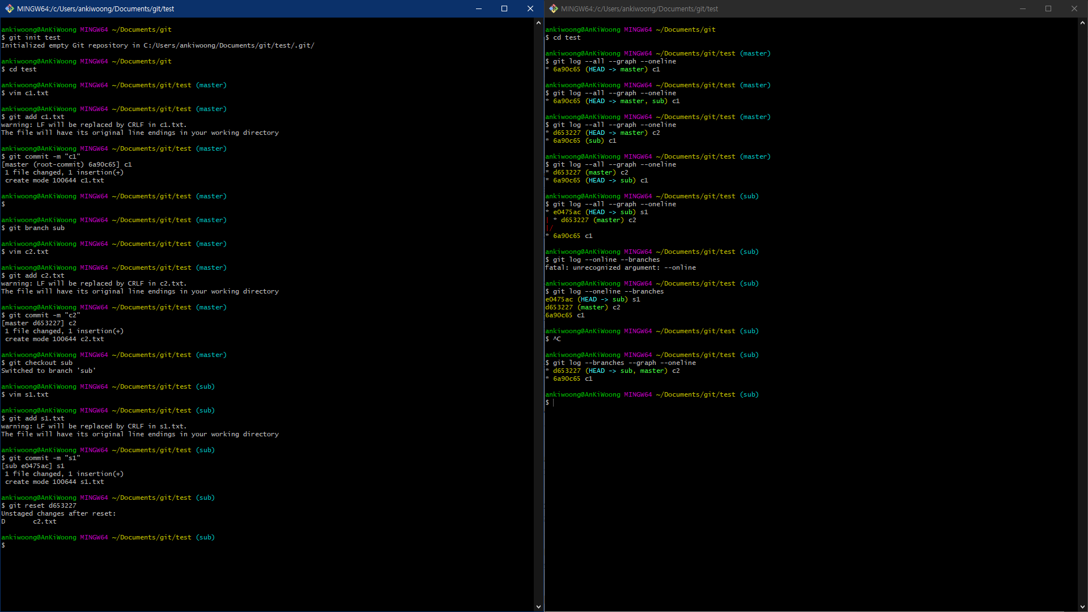Click the right terminal's vertical scrollbar track

click(1082, 312)
